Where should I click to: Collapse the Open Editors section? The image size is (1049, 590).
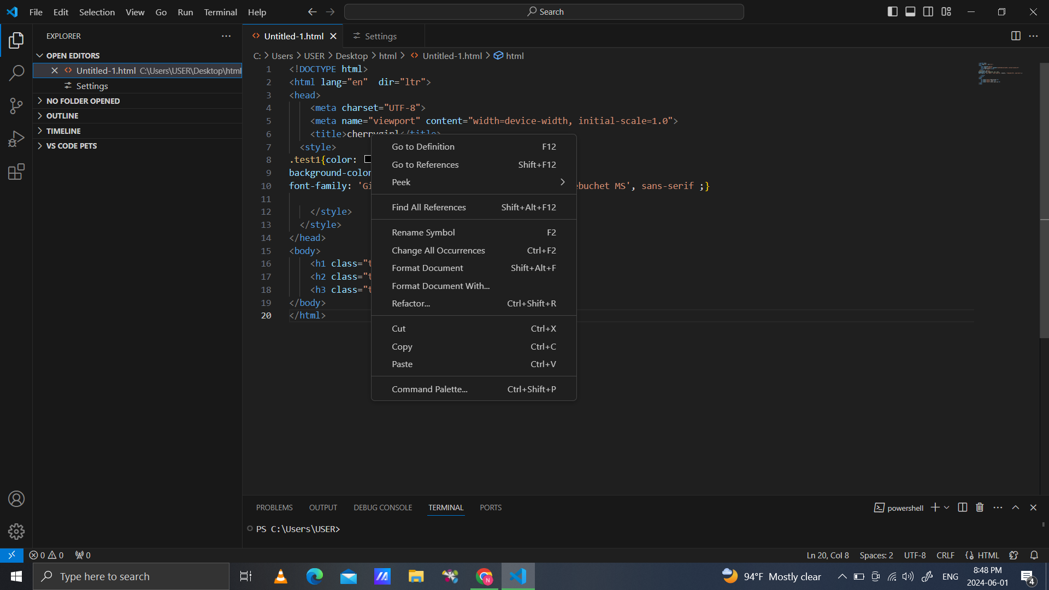pyautogui.click(x=137, y=56)
